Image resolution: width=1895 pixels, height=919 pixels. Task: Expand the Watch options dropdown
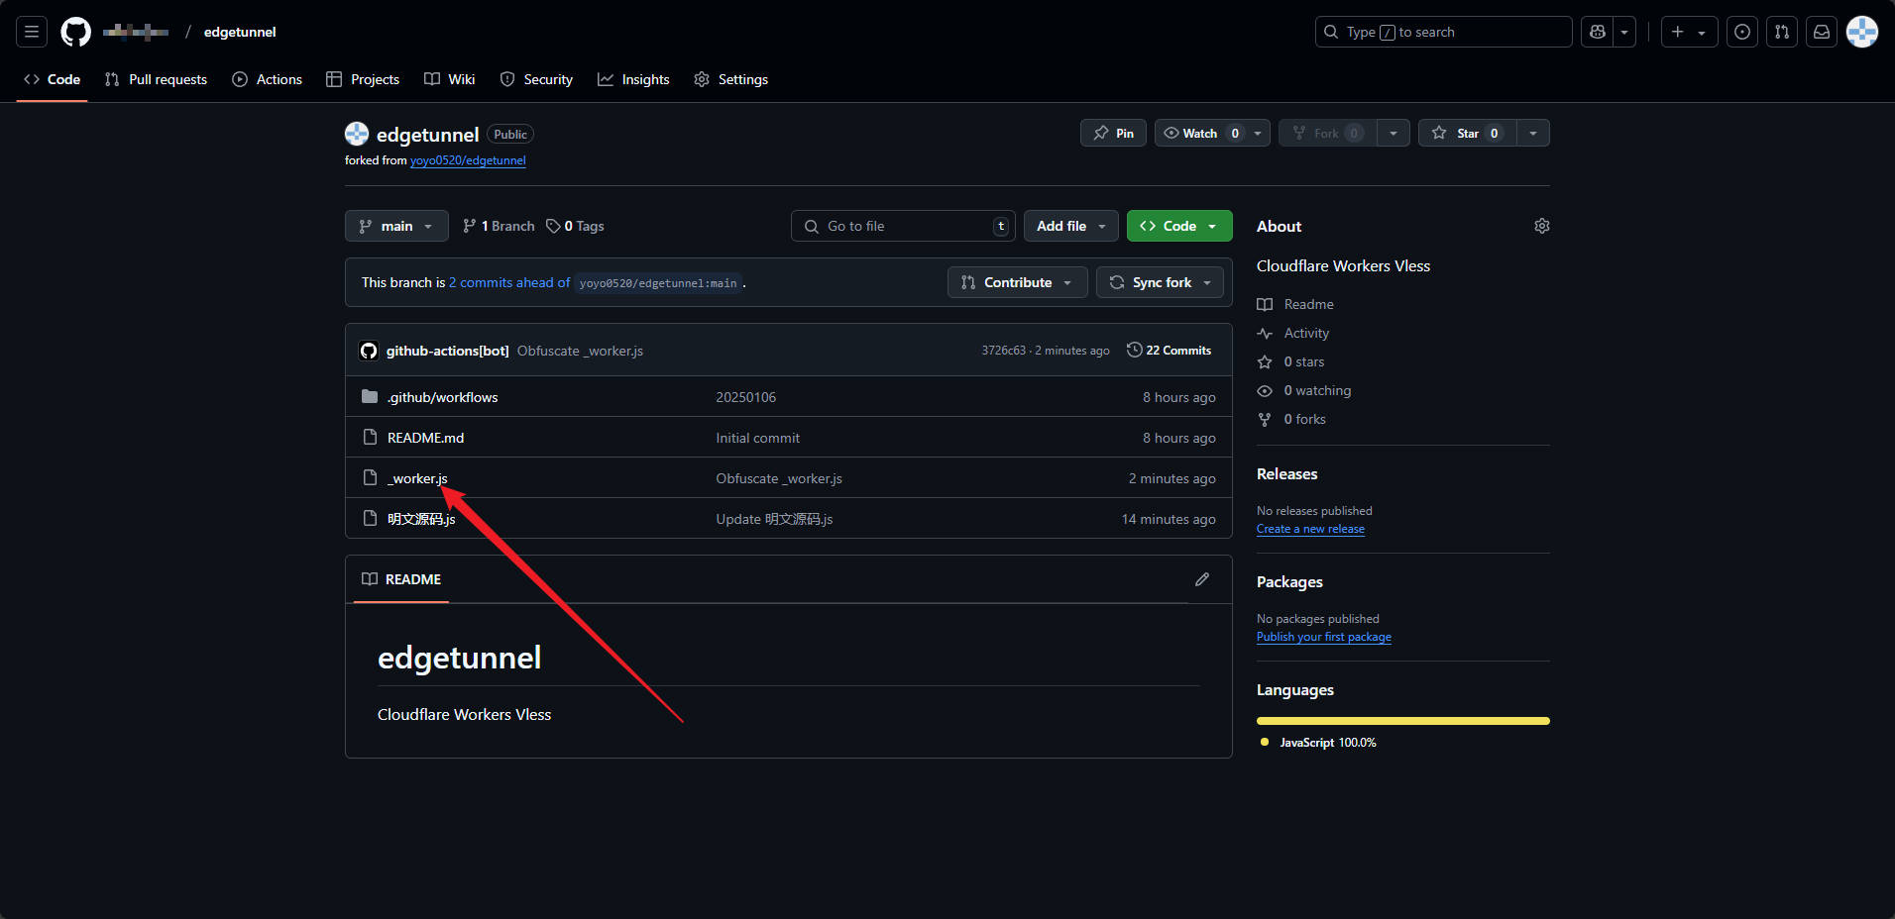click(1259, 133)
